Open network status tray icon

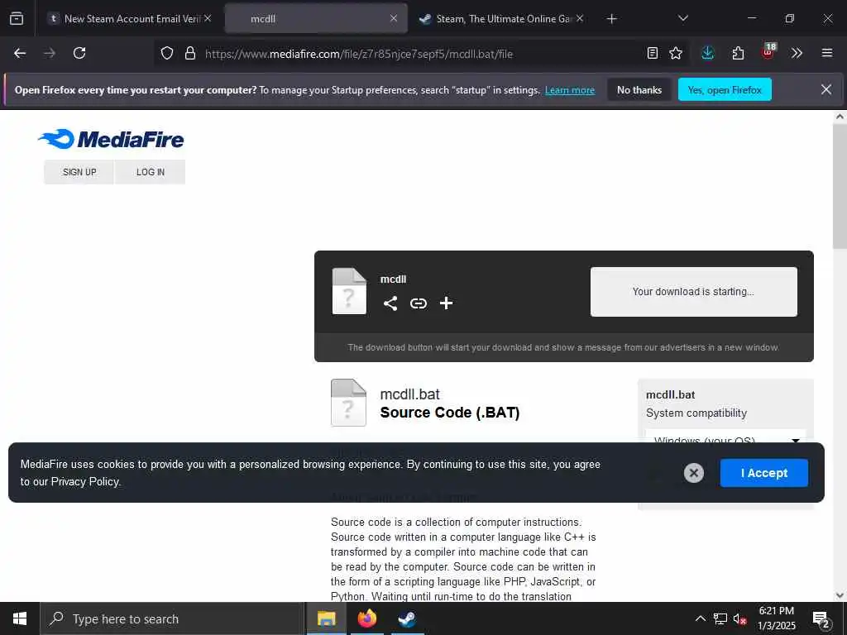click(720, 618)
